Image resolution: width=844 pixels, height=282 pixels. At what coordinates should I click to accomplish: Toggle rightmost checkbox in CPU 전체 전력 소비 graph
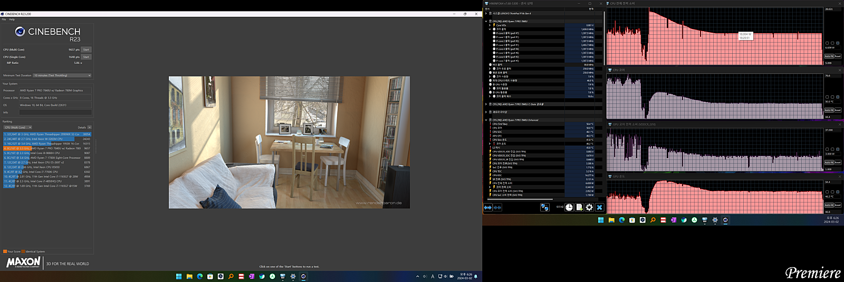click(x=838, y=43)
